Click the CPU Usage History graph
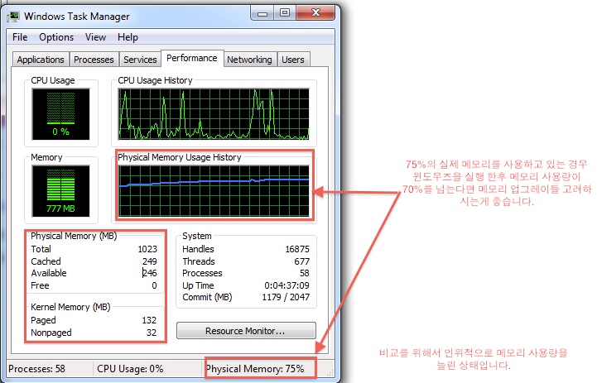The width and height of the screenshot is (602, 383). pyautogui.click(x=214, y=114)
